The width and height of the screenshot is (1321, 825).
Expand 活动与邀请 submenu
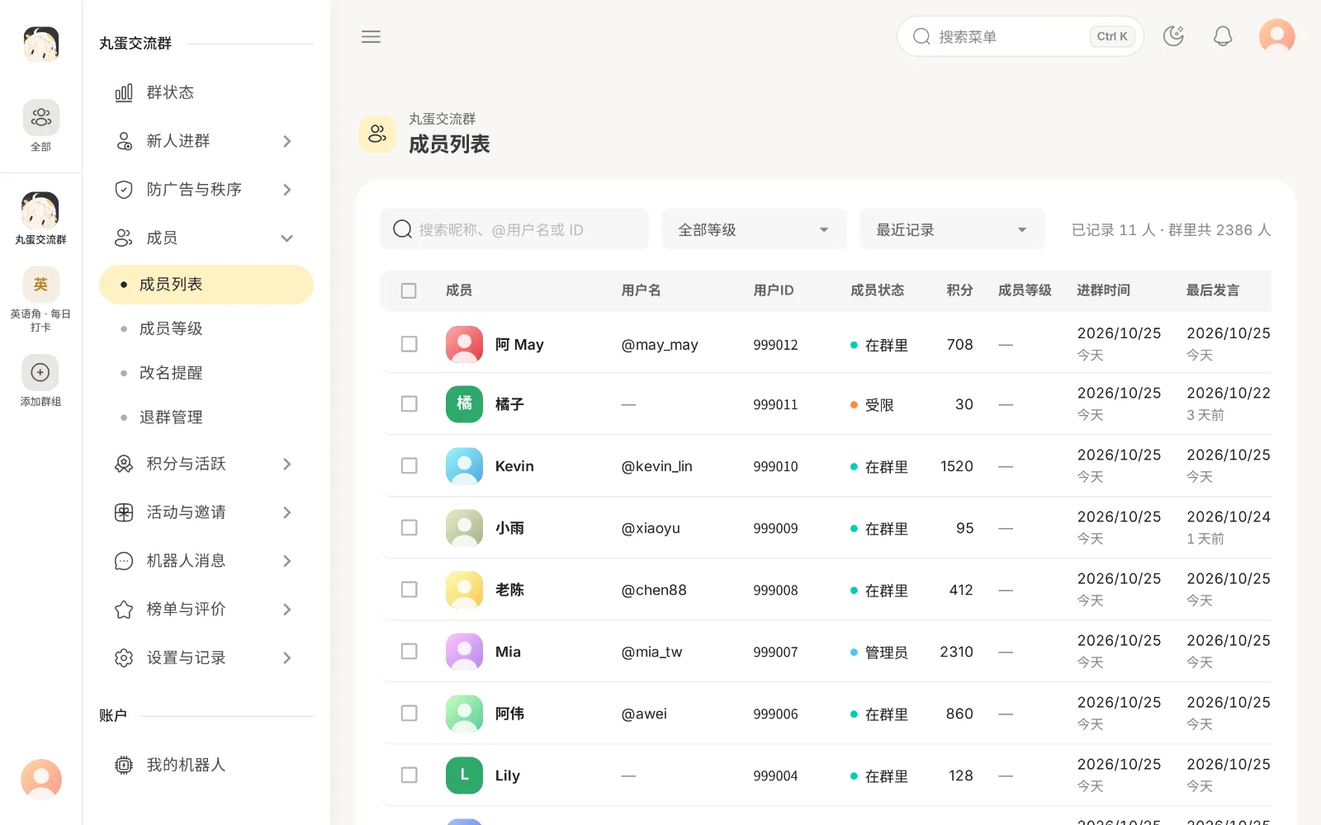point(206,512)
